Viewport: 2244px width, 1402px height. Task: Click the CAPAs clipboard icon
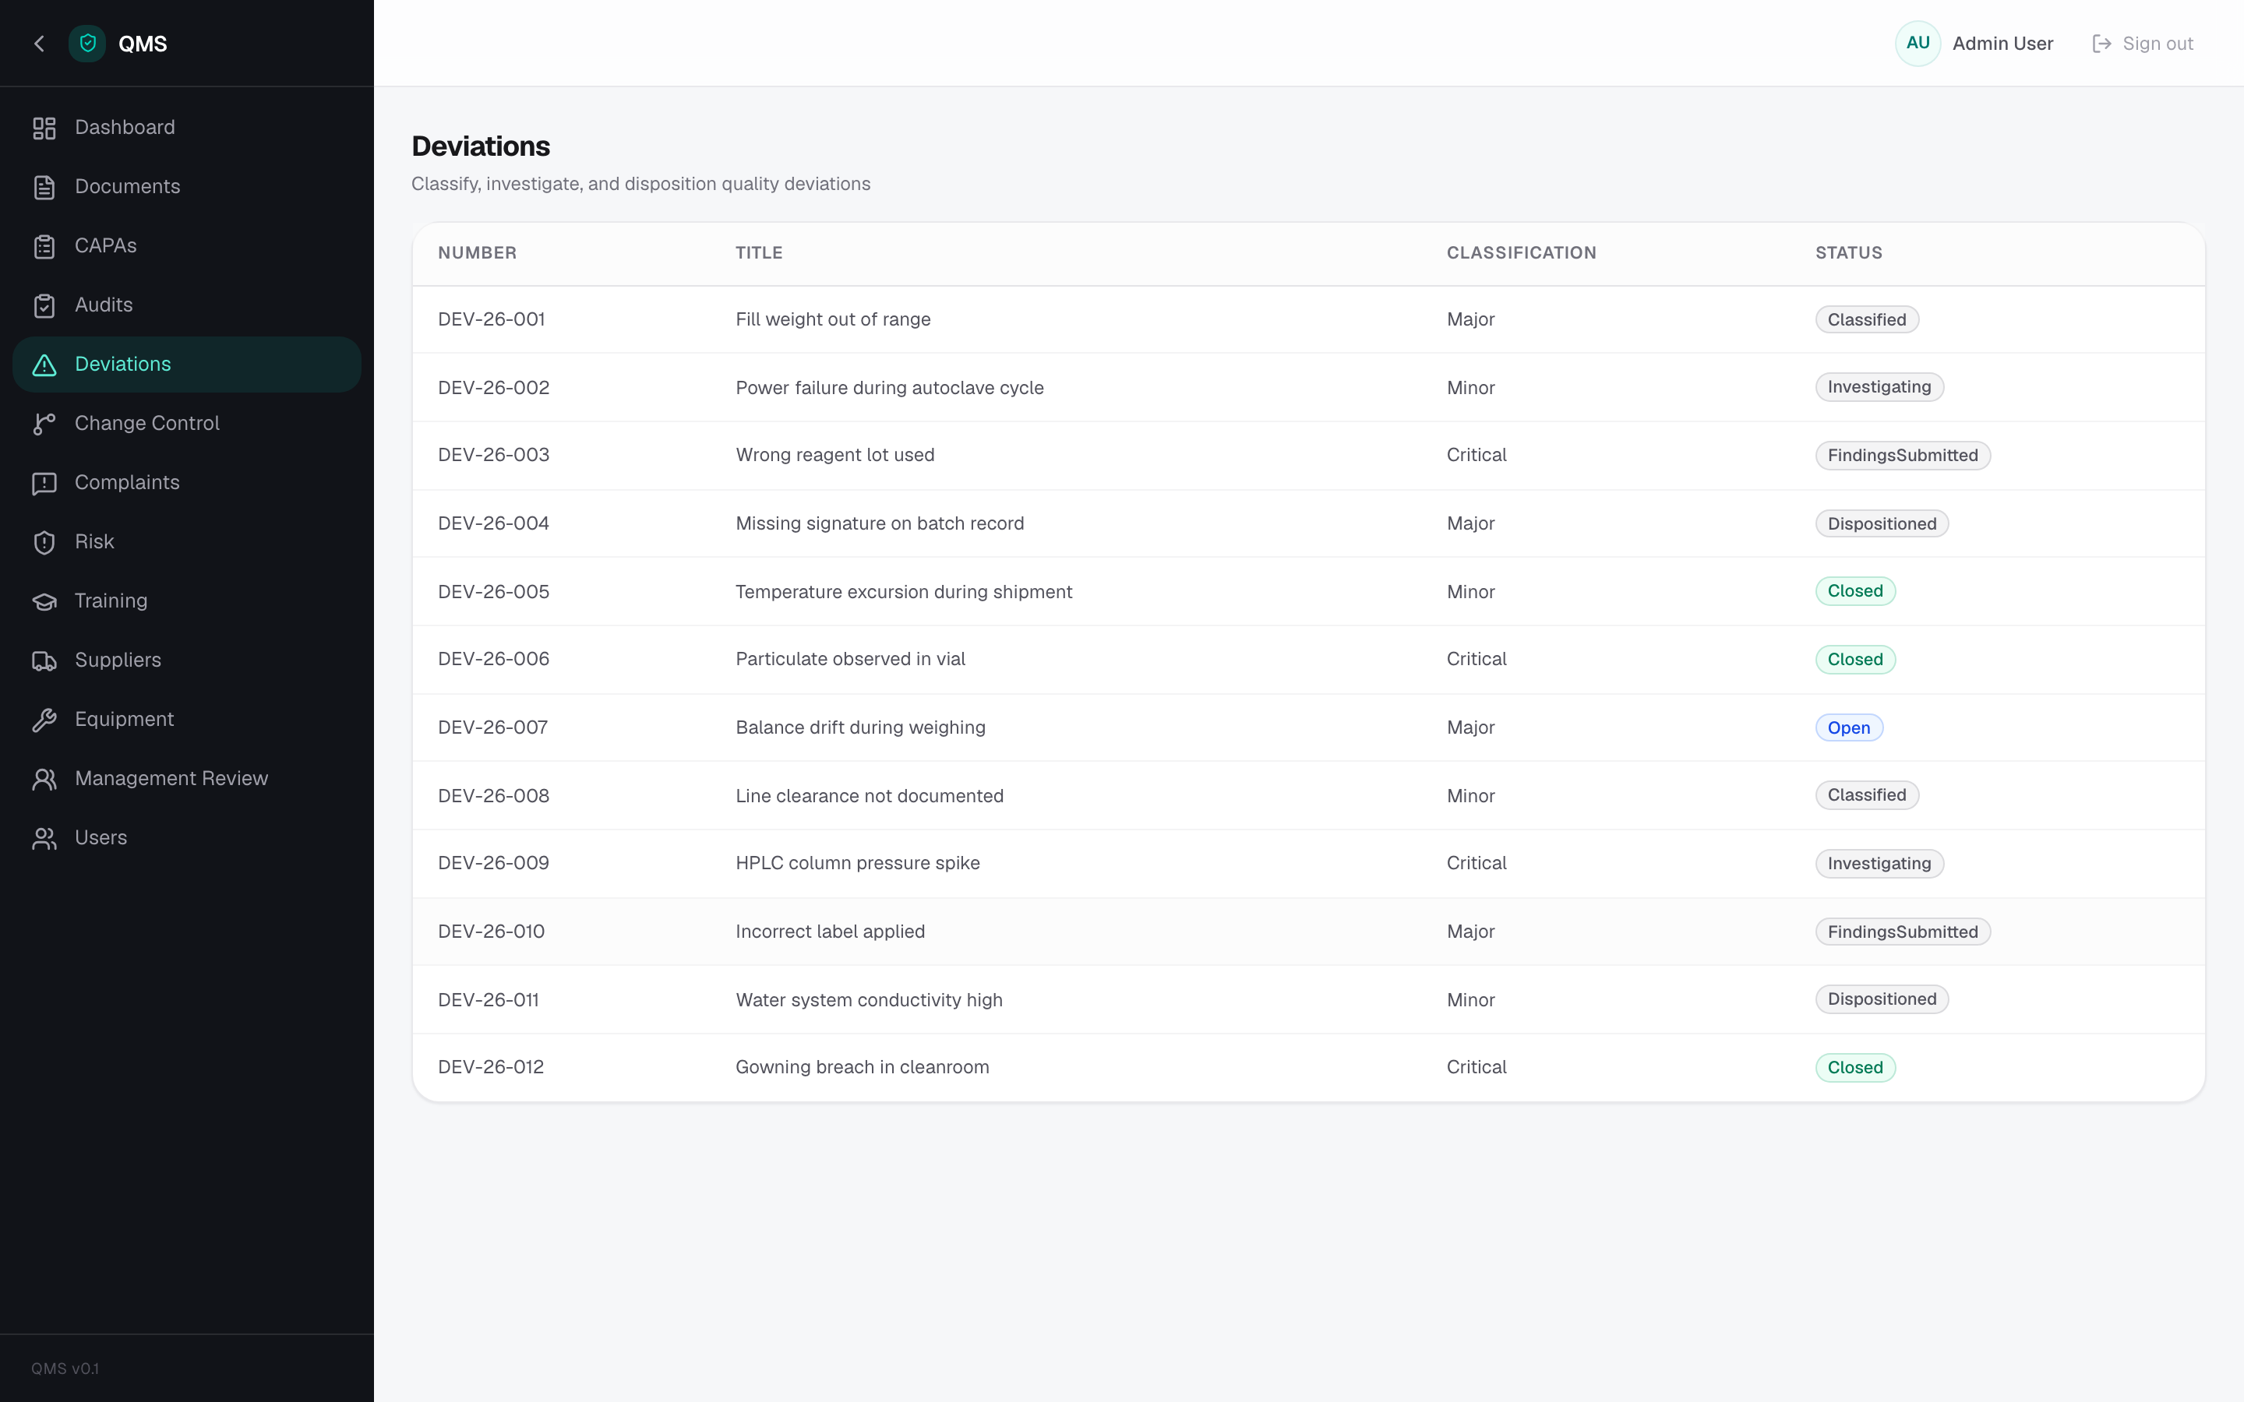[x=44, y=247]
